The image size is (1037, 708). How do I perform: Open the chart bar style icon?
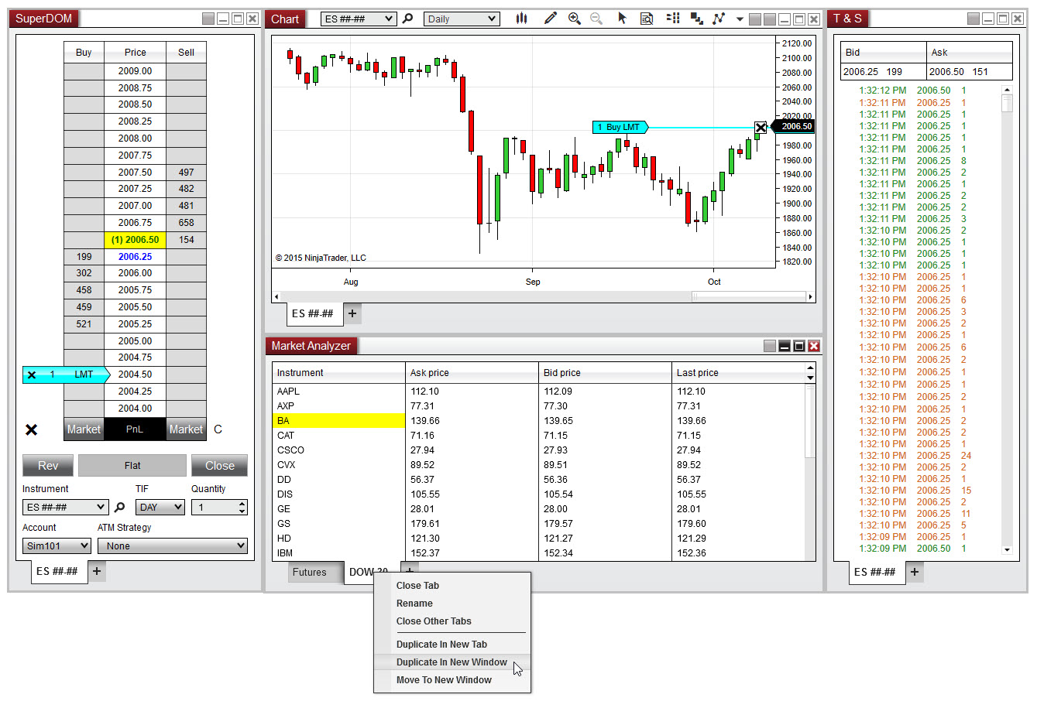tap(521, 19)
